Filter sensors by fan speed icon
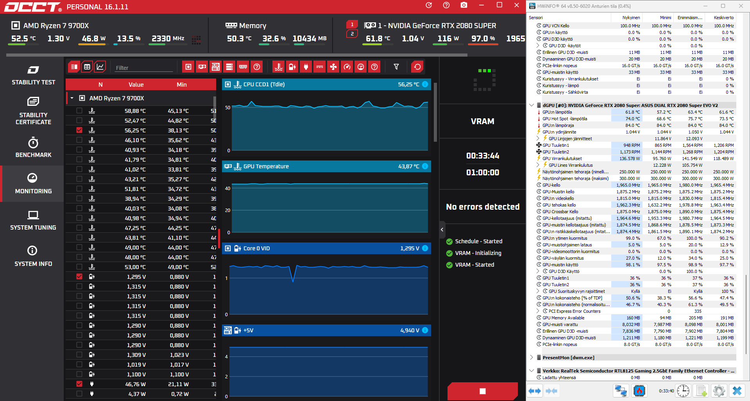 (x=333, y=67)
